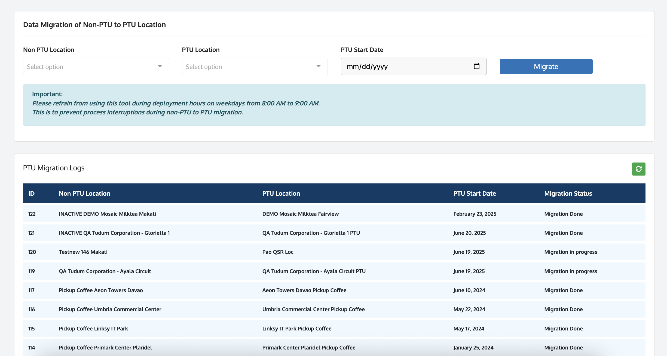Click Testnew 146 Makati log entry
The height and width of the screenshot is (356, 667).
click(x=83, y=252)
